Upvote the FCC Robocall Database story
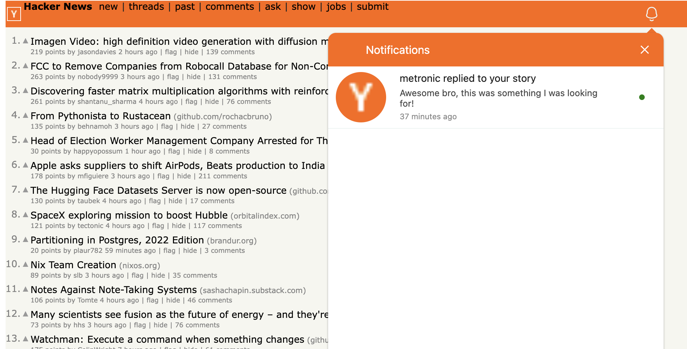This screenshot has width=687, height=349. click(26, 66)
